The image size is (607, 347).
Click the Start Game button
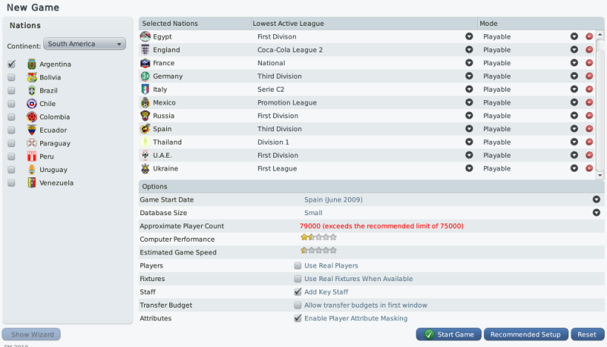click(x=448, y=334)
